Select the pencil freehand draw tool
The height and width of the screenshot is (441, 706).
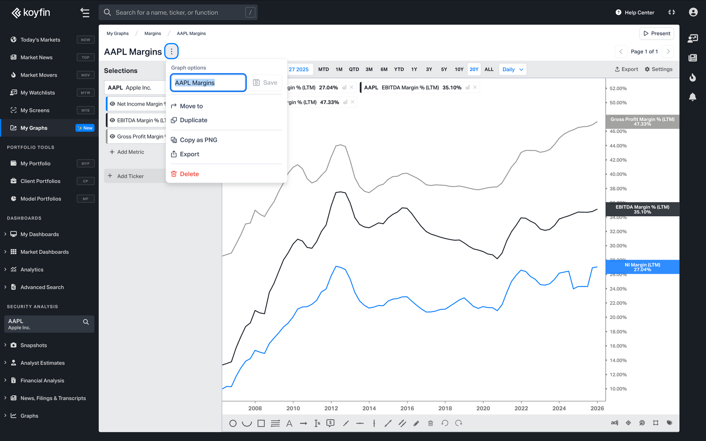point(416,423)
